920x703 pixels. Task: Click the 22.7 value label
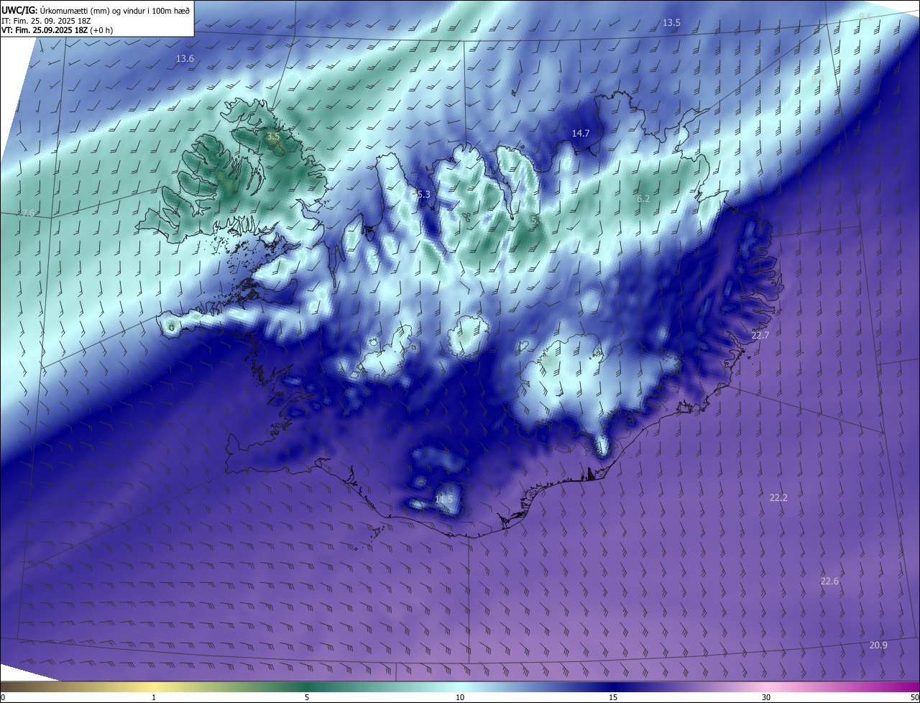tap(760, 335)
